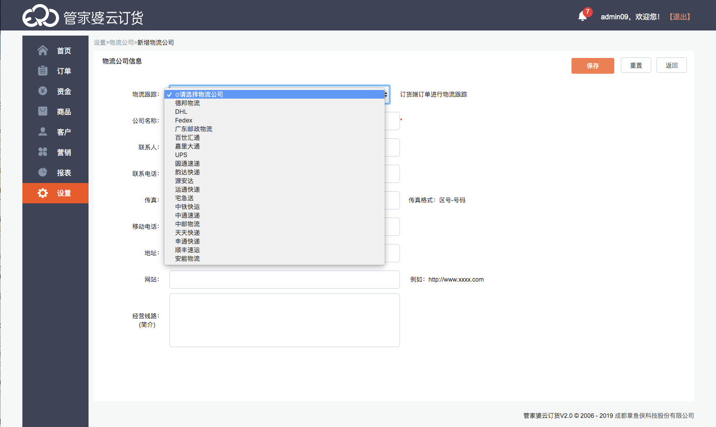
Task: Click the 网站 input field
Action: (x=284, y=280)
